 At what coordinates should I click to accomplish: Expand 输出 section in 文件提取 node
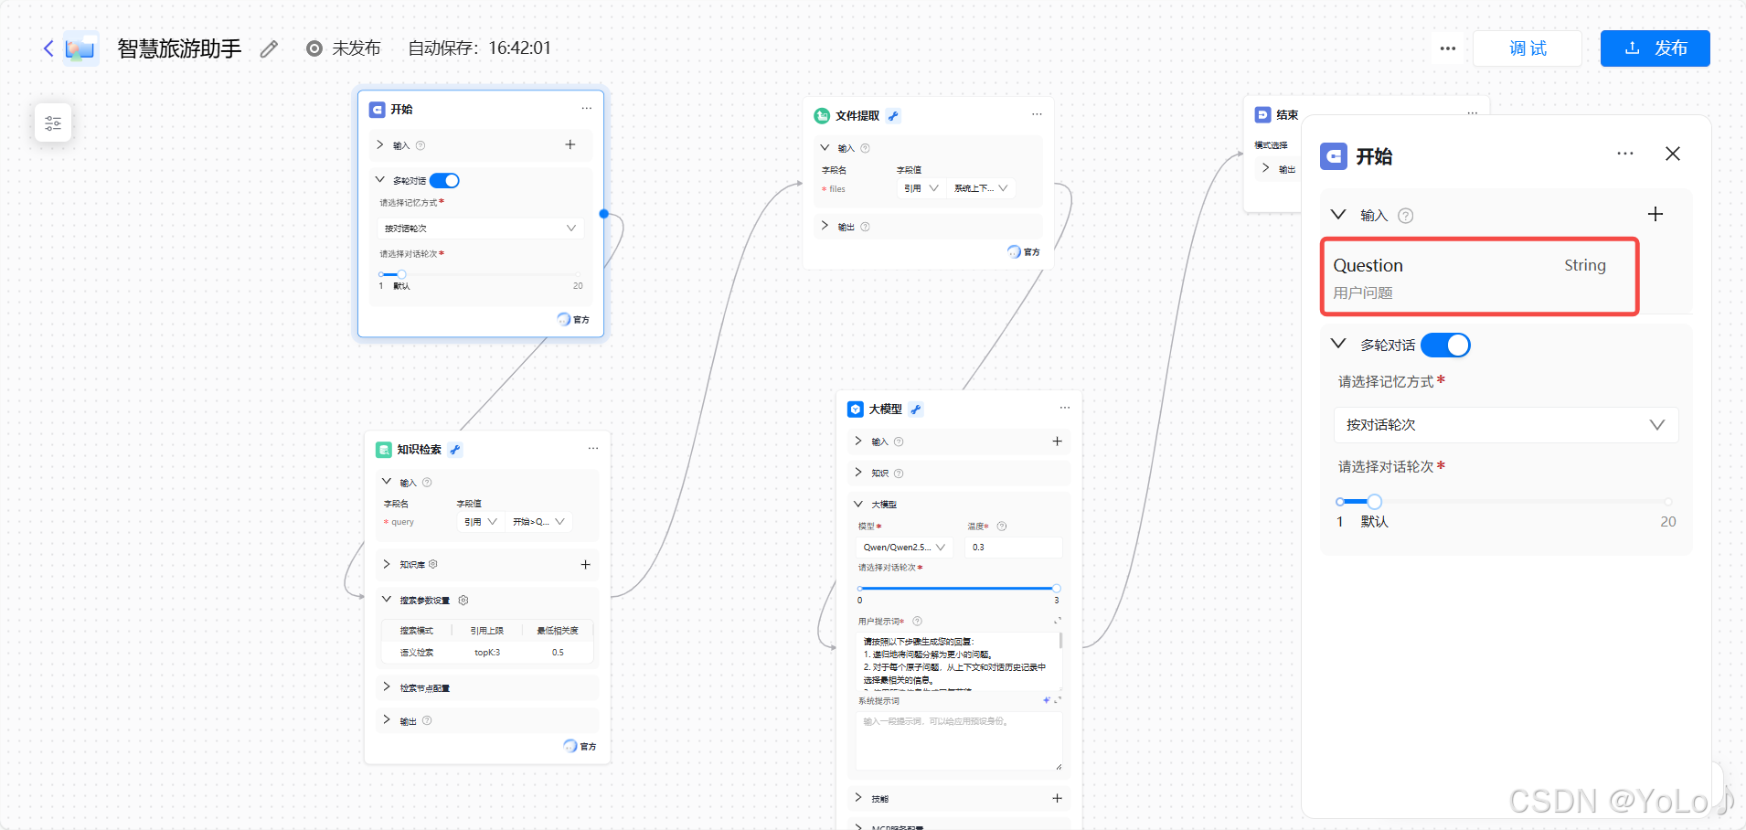point(825,226)
